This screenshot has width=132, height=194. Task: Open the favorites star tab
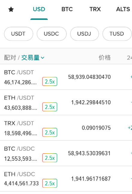click(x=11, y=9)
